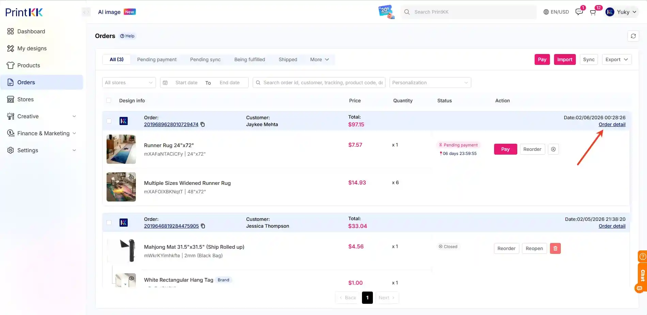Delete the closed Mahjong Mat order
Screen dimensions: 647x315
coord(555,248)
